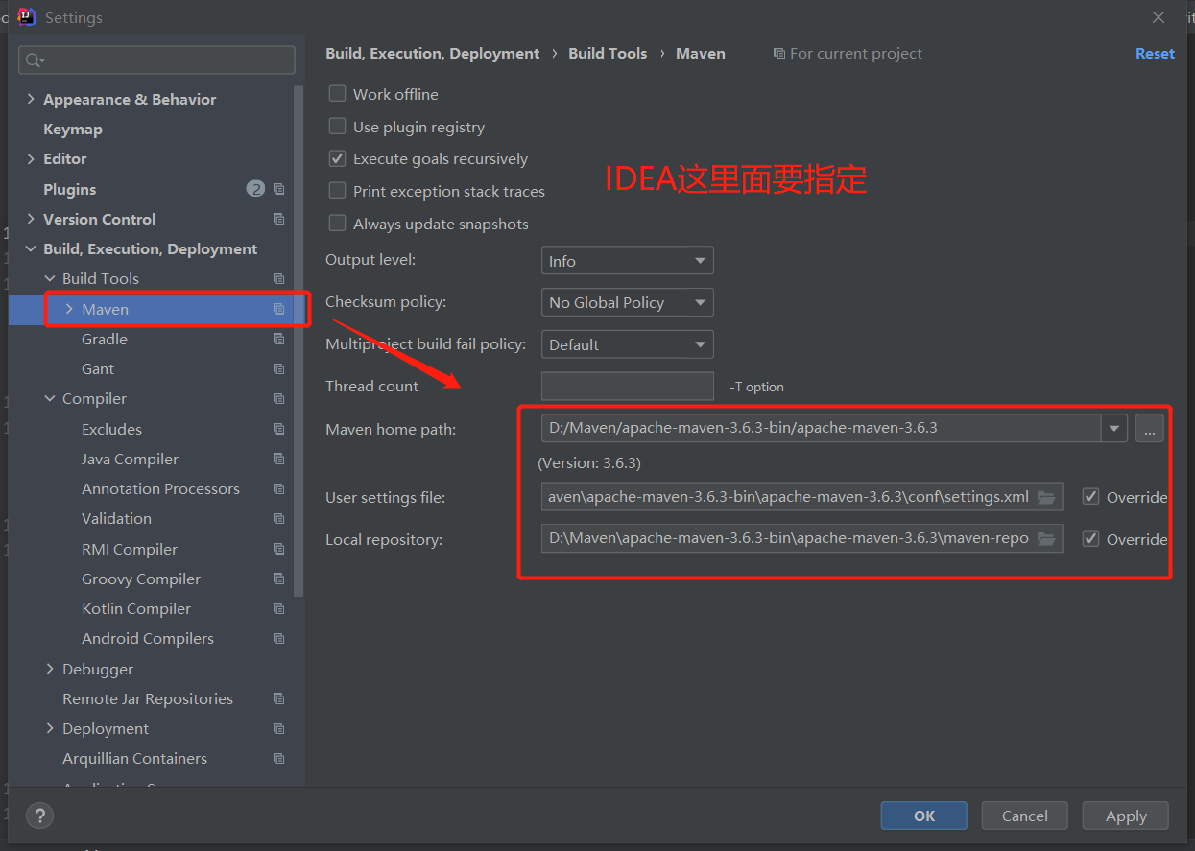Click project-level icon beside Compiler
1195x851 pixels.
pos(279,398)
